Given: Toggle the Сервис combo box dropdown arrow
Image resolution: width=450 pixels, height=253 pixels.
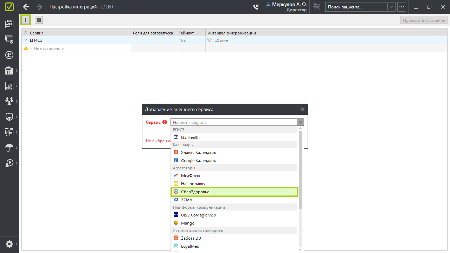Looking at the screenshot, I should (x=300, y=122).
